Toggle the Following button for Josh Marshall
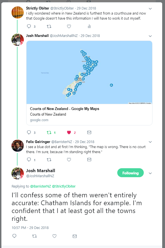The width and height of the screenshot is (165, 248). pos(130,173)
